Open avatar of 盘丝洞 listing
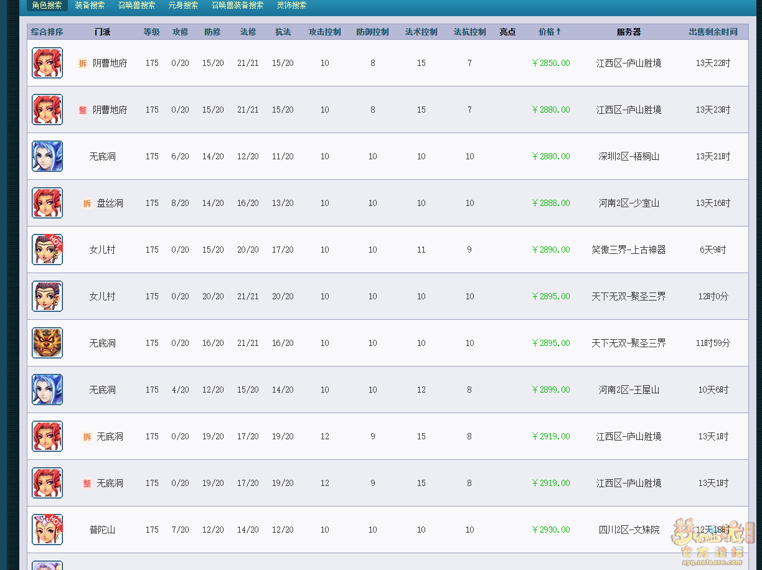Image resolution: width=762 pixels, height=570 pixels. [47, 203]
